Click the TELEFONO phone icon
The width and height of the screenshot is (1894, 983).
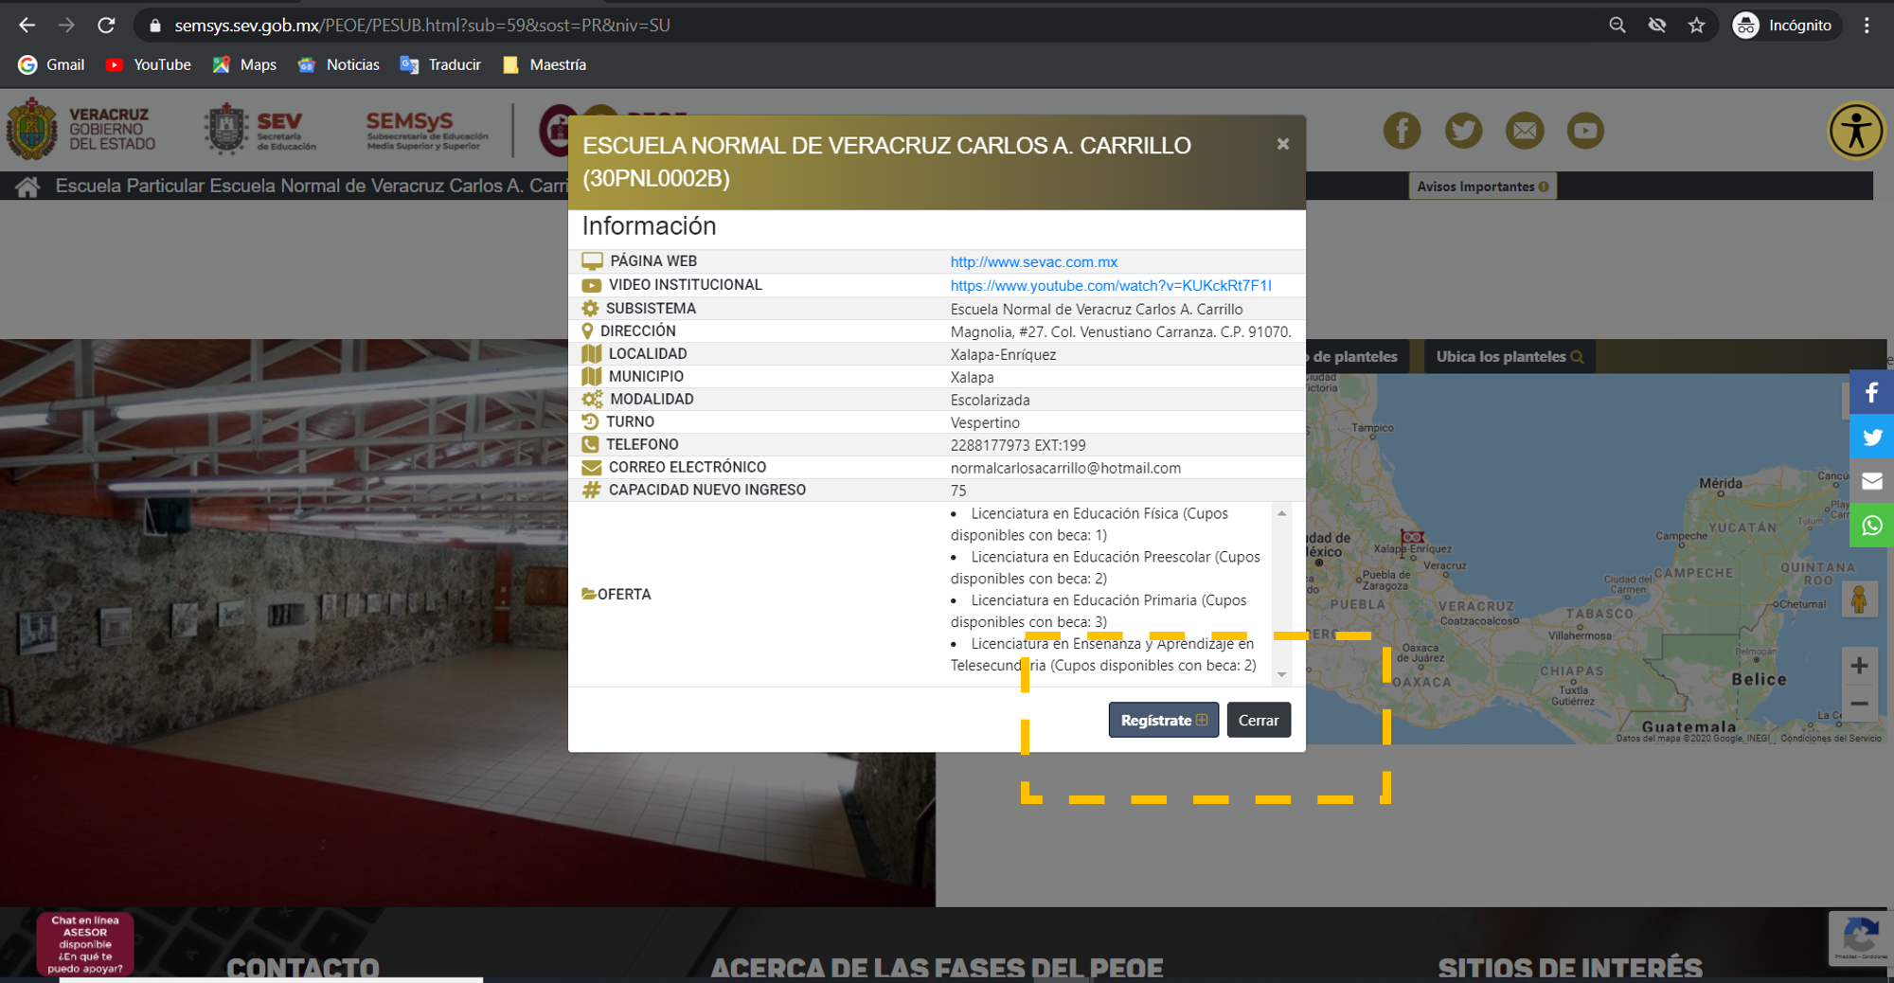coord(590,444)
